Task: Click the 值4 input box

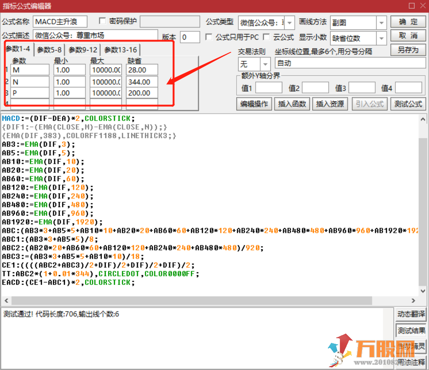Action: point(408,88)
